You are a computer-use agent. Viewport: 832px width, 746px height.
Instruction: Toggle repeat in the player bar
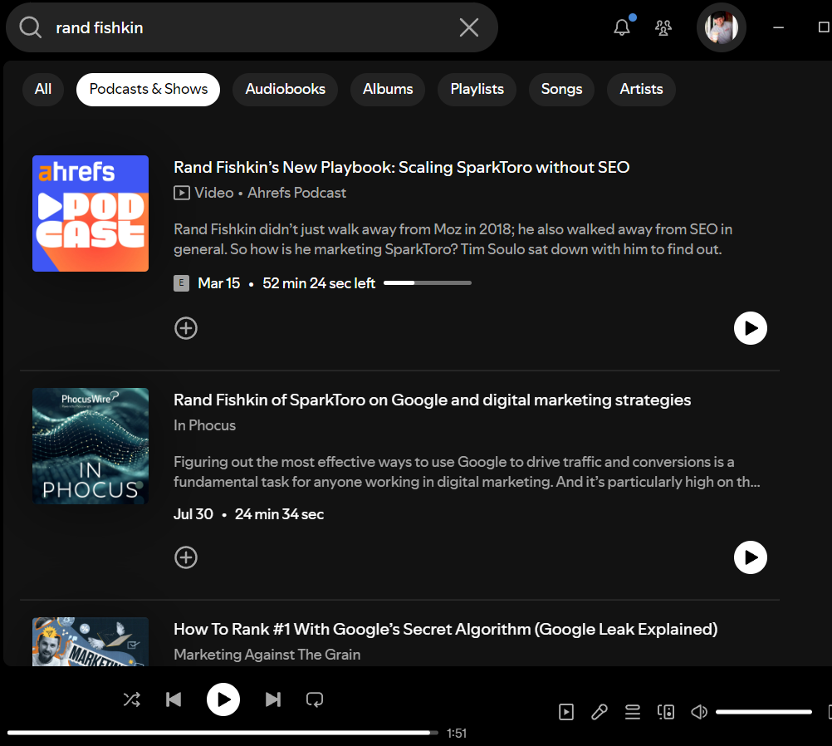(x=315, y=699)
